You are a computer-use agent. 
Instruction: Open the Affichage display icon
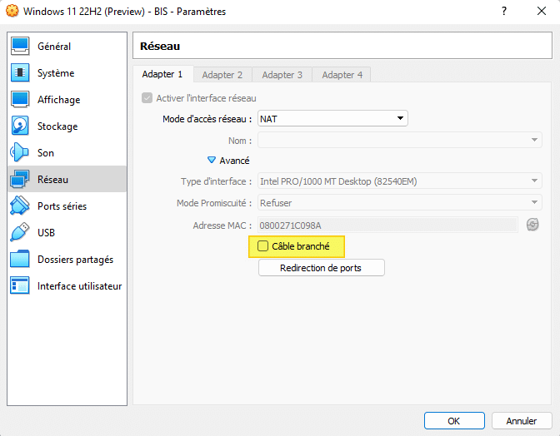pyautogui.click(x=20, y=100)
